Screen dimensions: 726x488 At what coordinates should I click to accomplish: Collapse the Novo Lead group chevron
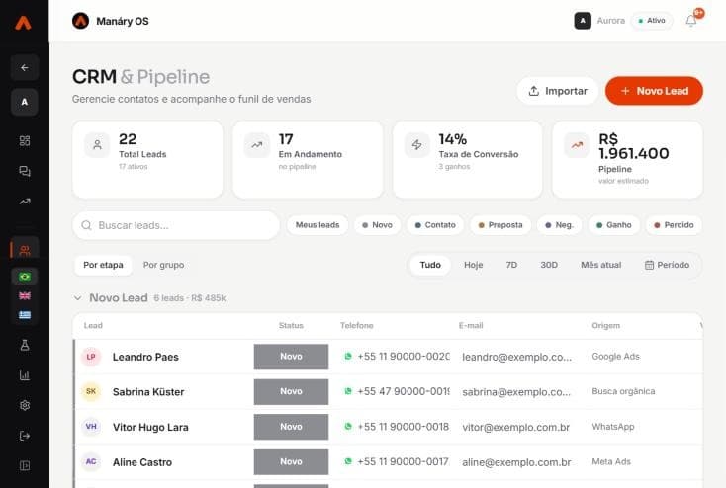pos(78,298)
